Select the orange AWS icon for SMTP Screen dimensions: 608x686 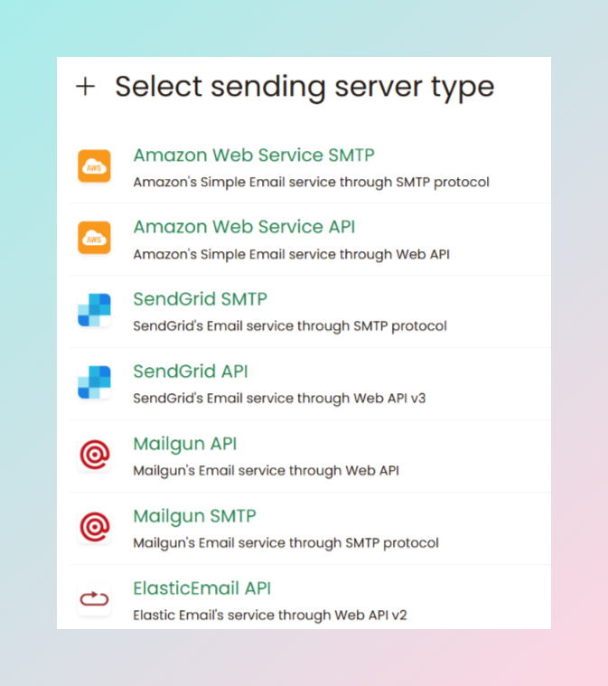click(x=94, y=166)
